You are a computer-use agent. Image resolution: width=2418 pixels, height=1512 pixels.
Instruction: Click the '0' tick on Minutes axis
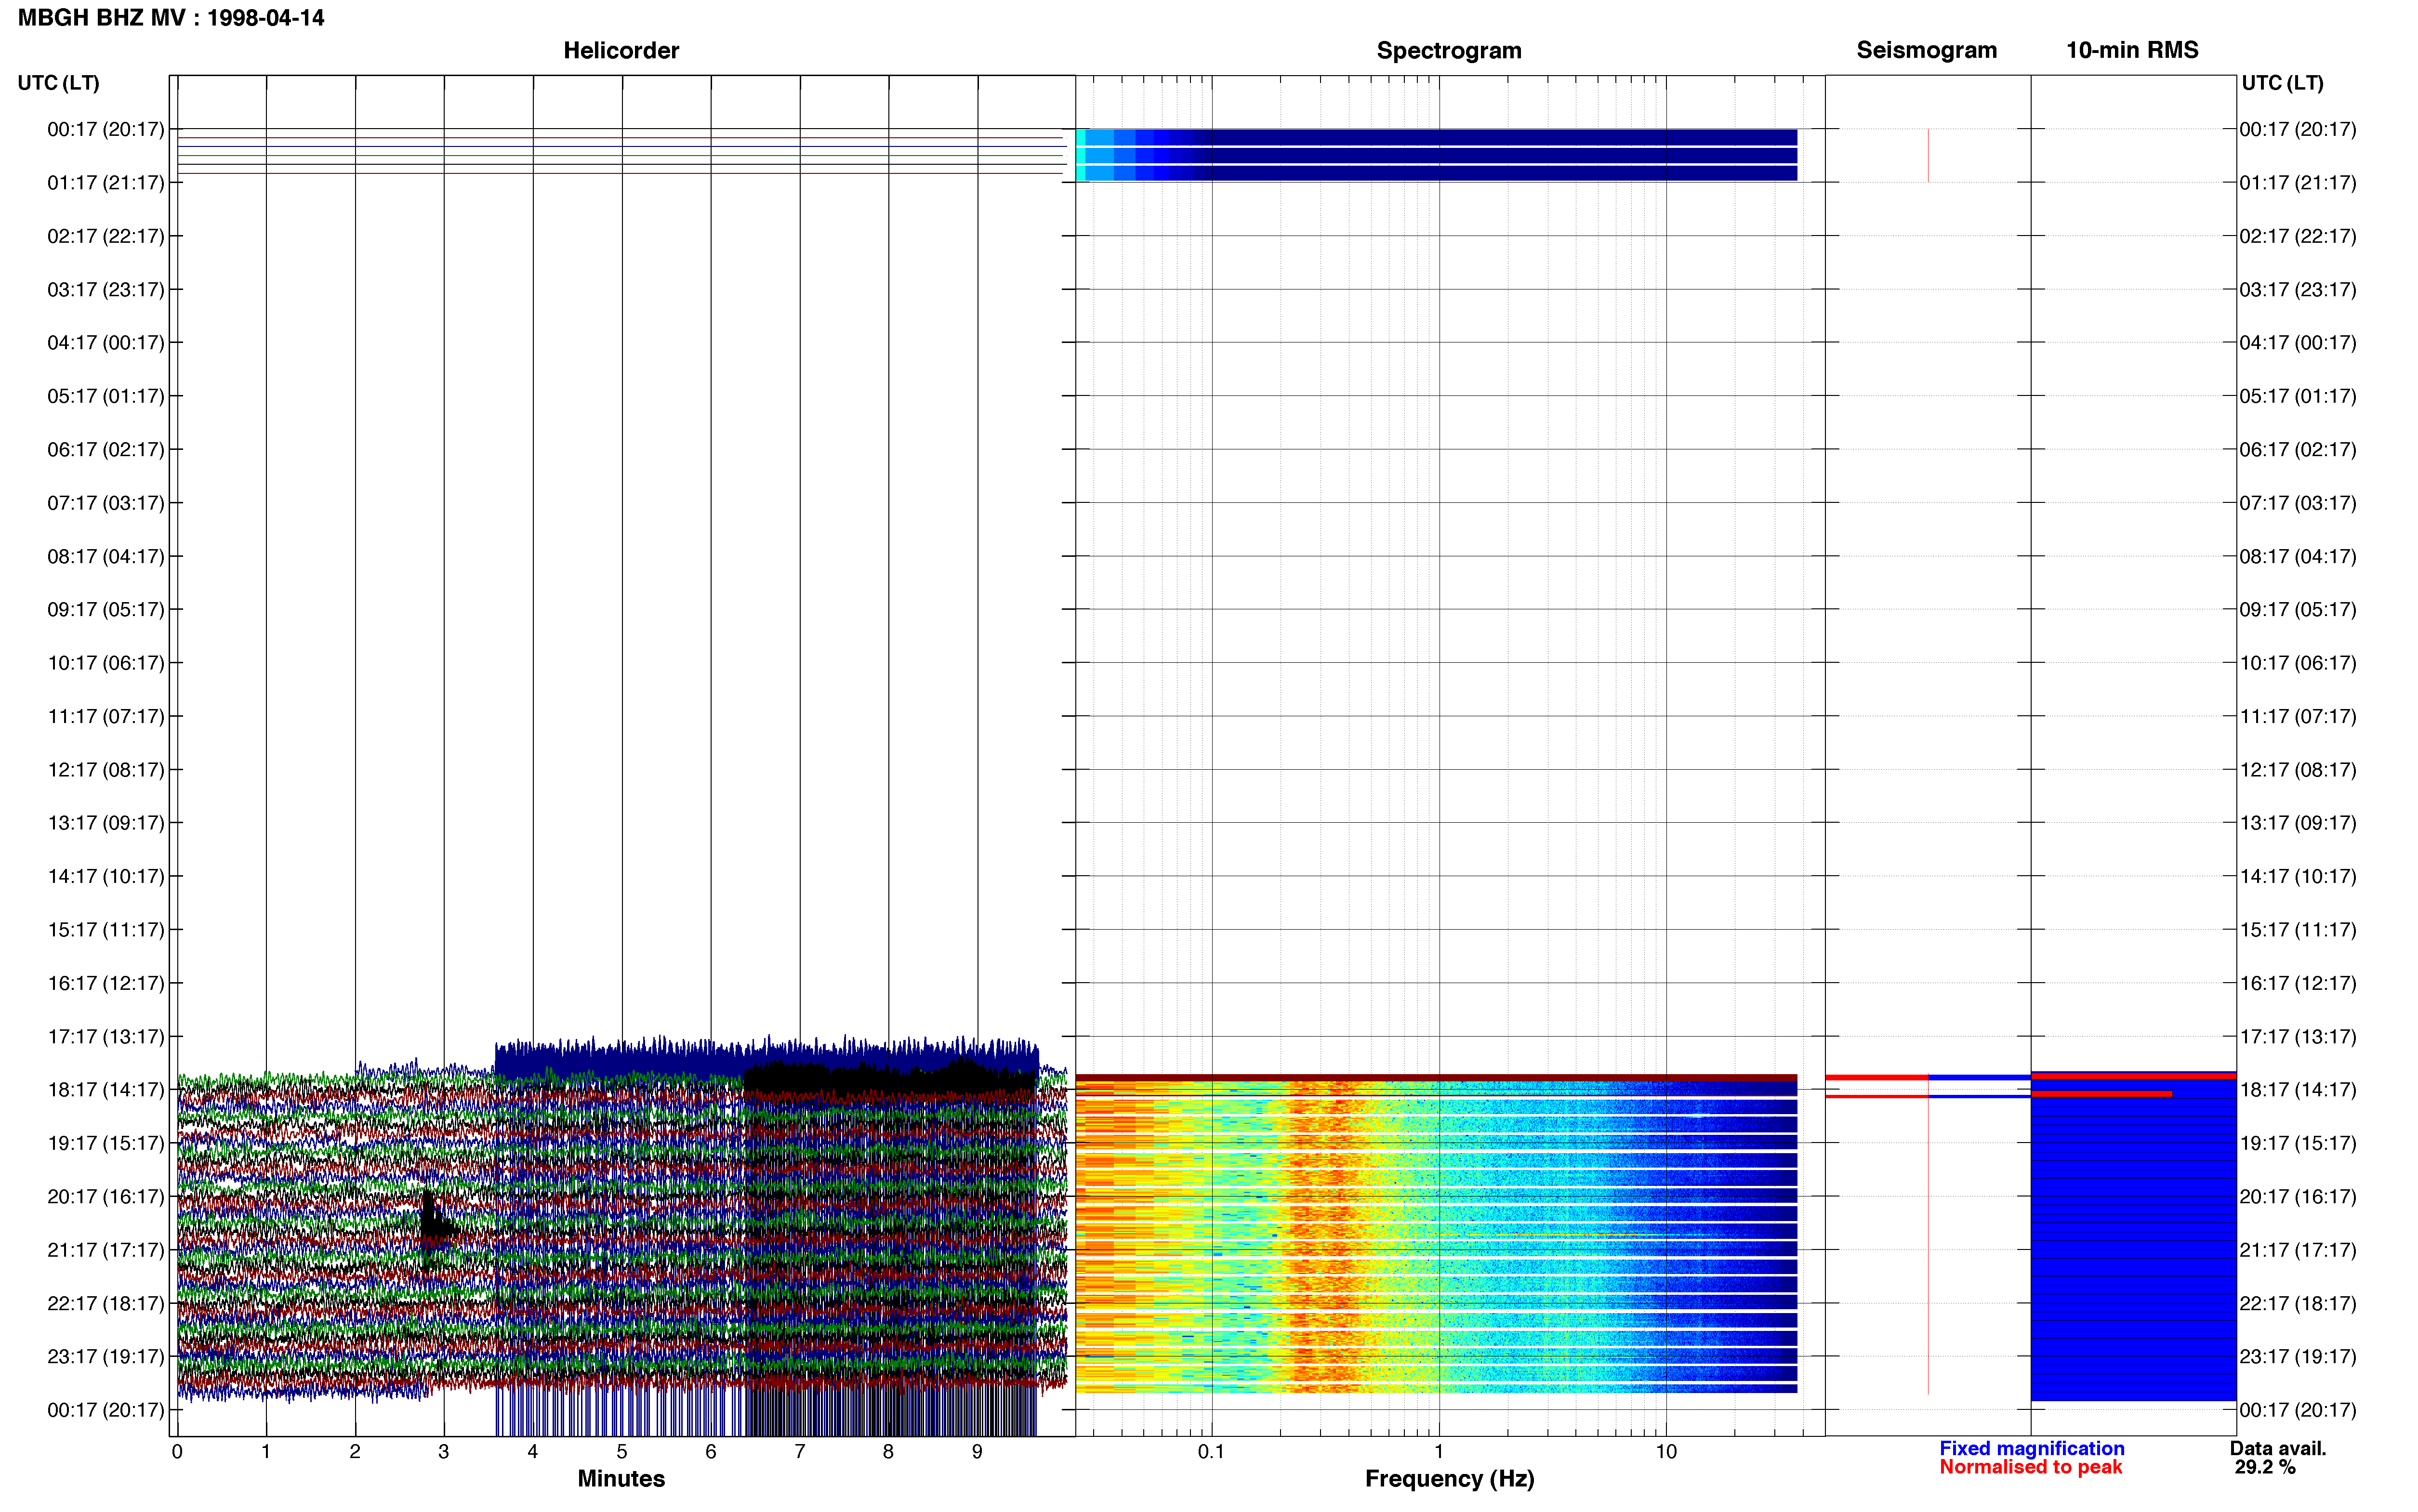(x=177, y=1452)
